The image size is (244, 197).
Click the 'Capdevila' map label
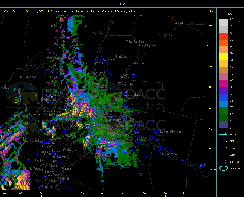tap(80, 63)
